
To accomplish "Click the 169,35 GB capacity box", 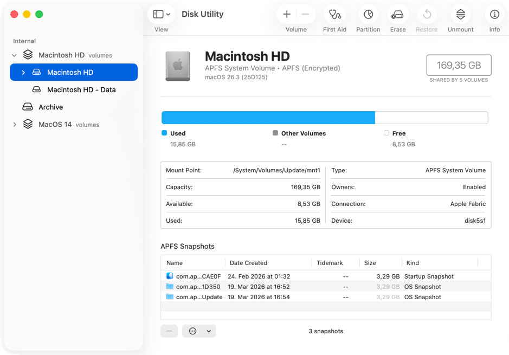I will [x=459, y=65].
